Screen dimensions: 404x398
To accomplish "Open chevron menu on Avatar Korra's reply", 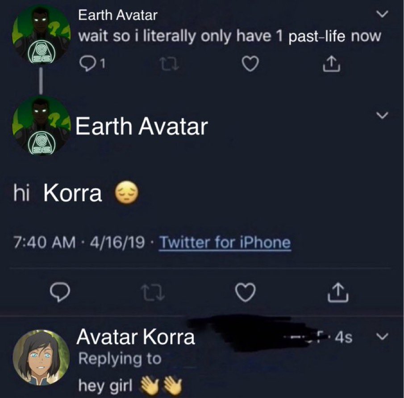I will [x=380, y=334].
